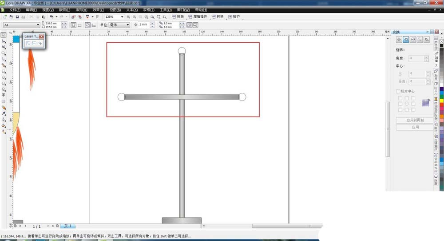The height and width of the screenshot is (241, 444).
Task: Open the 视图(V) menu
Action: tap(48, 10)
